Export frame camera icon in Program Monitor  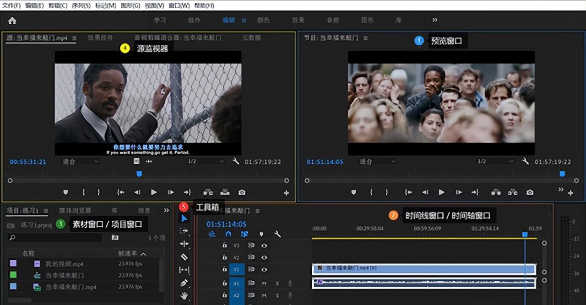[x=530, y=193]
